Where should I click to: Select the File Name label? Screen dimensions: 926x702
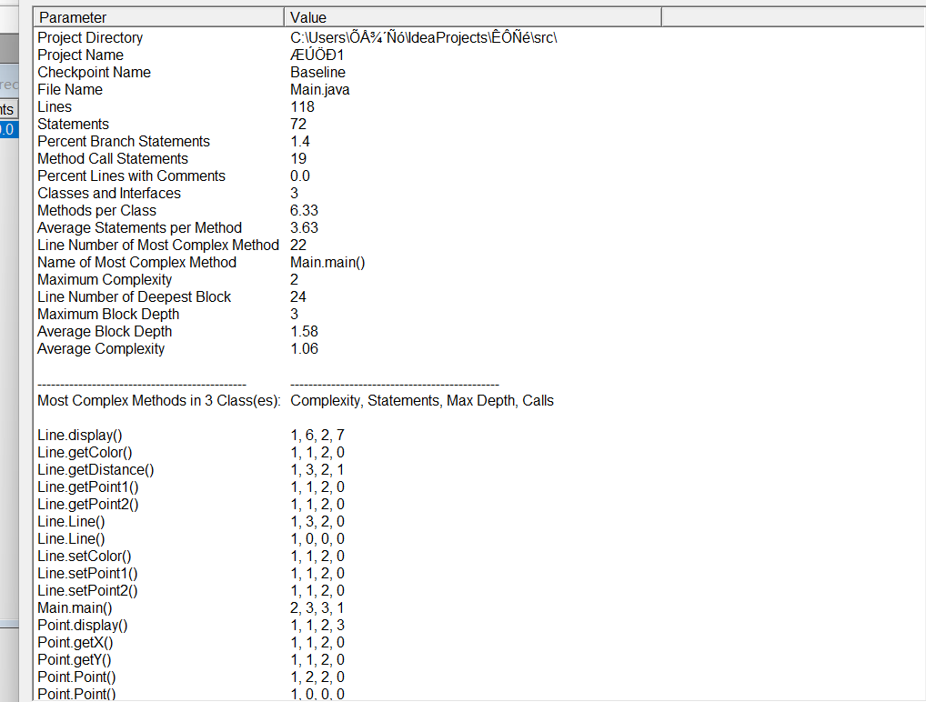tap(70, 89)
